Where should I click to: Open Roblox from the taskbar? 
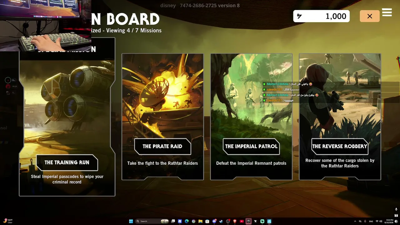tap(180, 221)
